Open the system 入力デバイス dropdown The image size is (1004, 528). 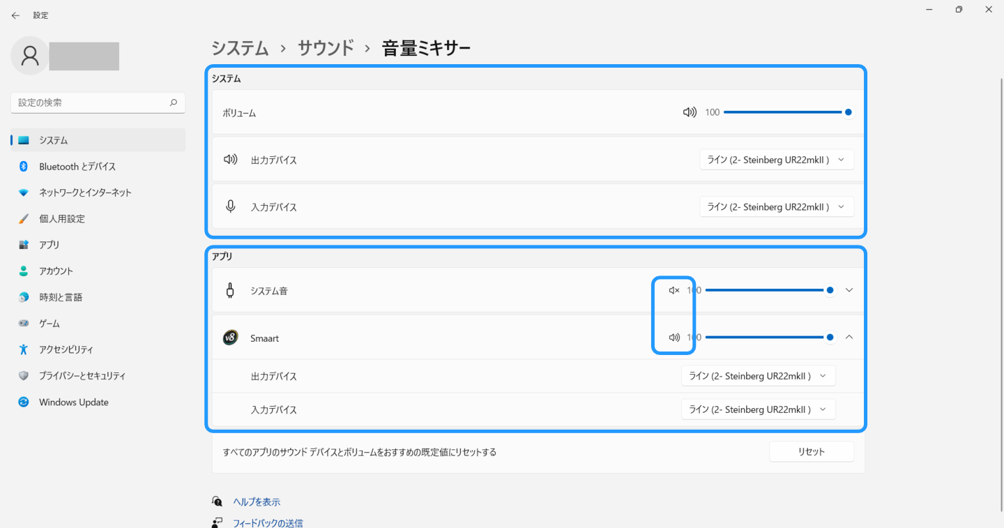[x=776, y=207]
